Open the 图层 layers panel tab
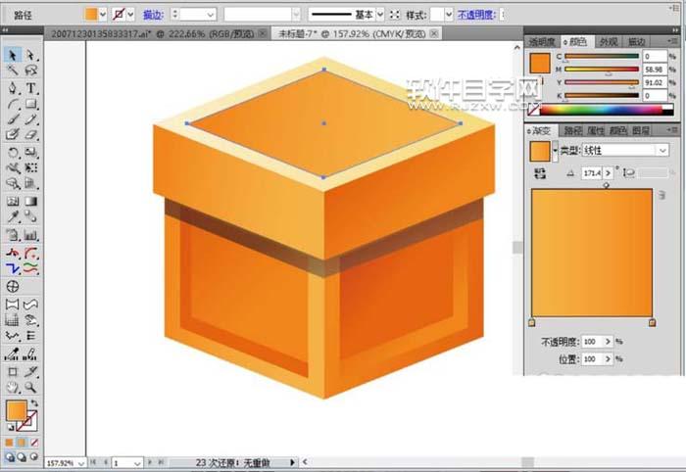The width and height of the screenshot is (686, 472). pyautogui.click(x=641, y=130)
